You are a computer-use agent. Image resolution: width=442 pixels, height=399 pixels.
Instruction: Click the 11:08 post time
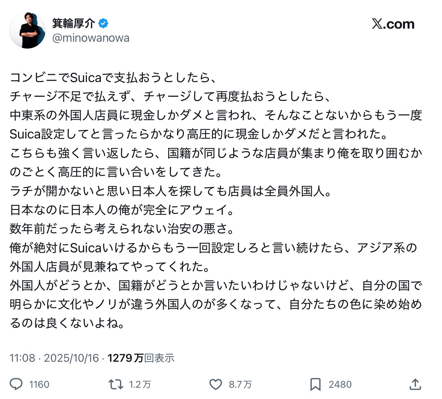click(x=22, y=358)
